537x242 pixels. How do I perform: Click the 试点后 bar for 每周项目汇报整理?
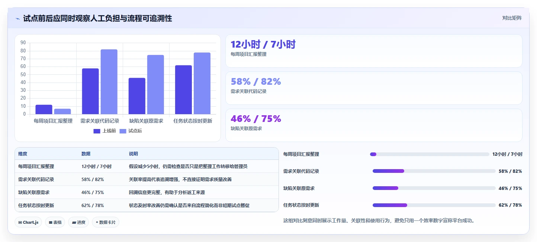[x=62, y=112]
